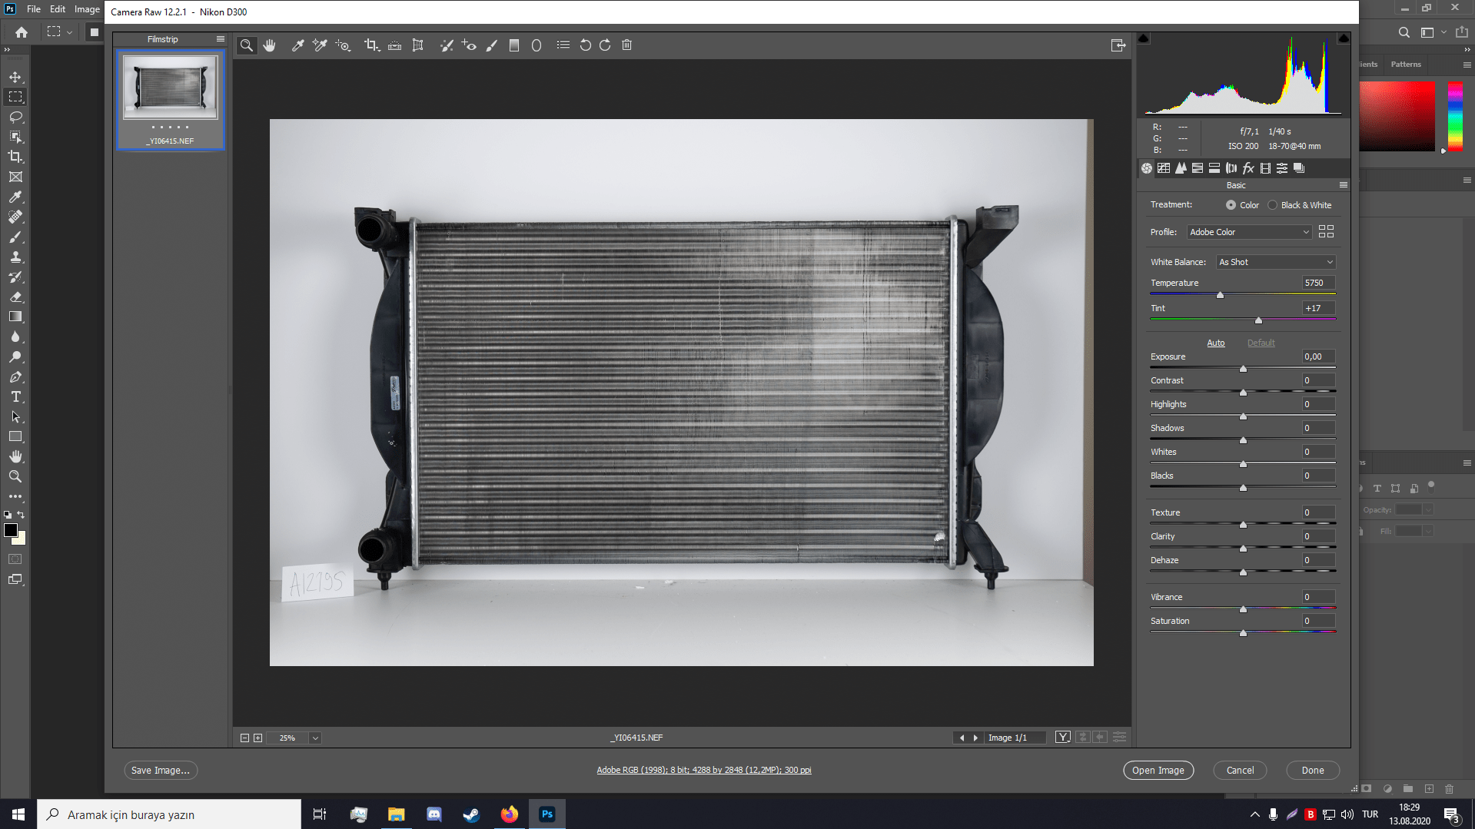Toggle before/after preview view
The image size is (1475, 829).
[1062, 738]
